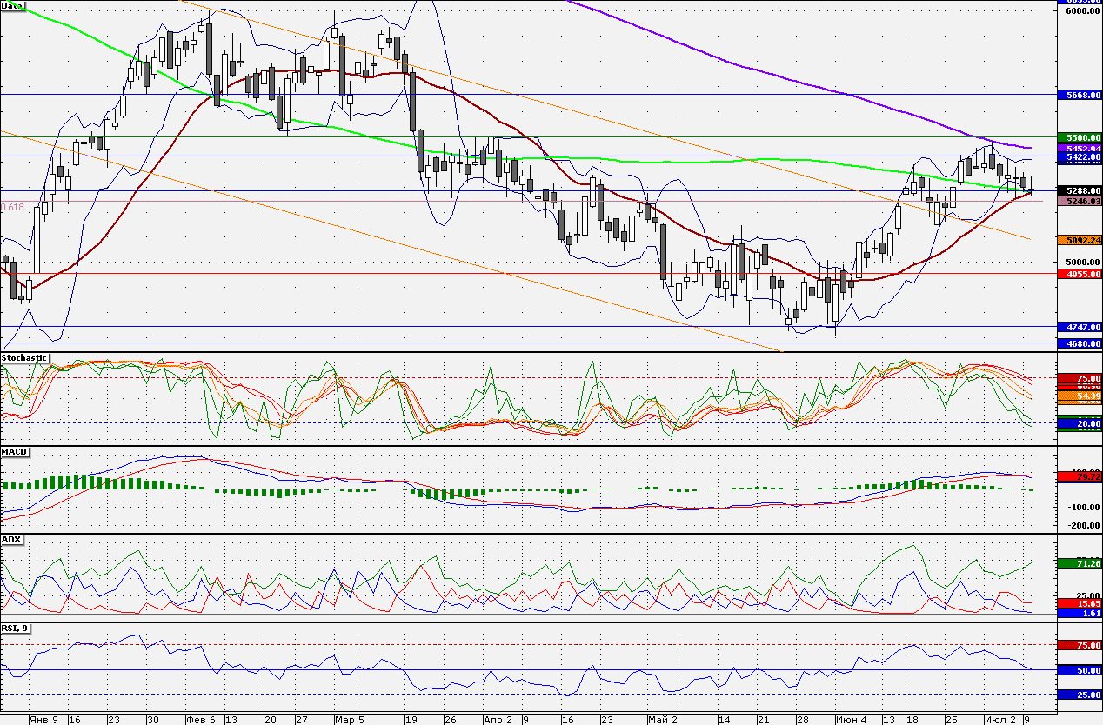Click the Stochastic panel label
Viewport: 1103px width, 725px height.
click(x=24, y=357)
